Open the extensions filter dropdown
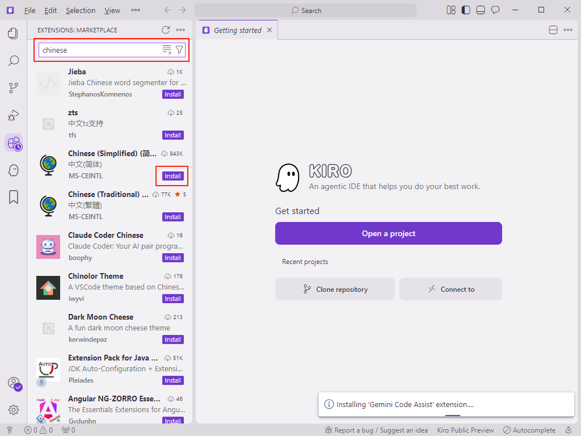Image resolution: width=581 pixels, height=436 pixels. tap(179, 50)
